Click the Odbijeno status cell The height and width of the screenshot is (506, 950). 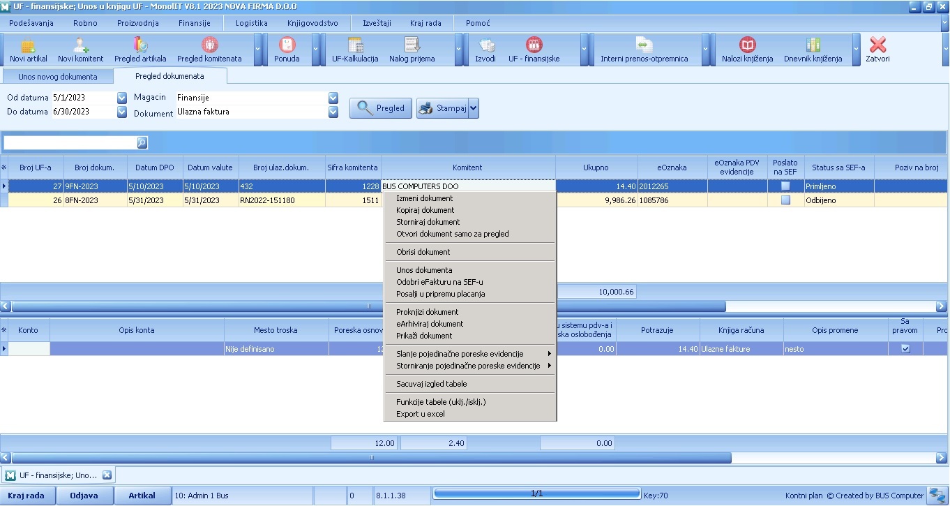[839, 200]
